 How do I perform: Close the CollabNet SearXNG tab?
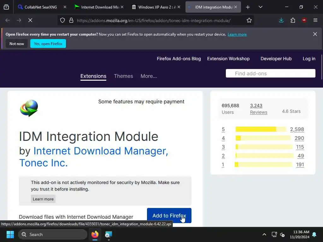[x=65, y=7]
